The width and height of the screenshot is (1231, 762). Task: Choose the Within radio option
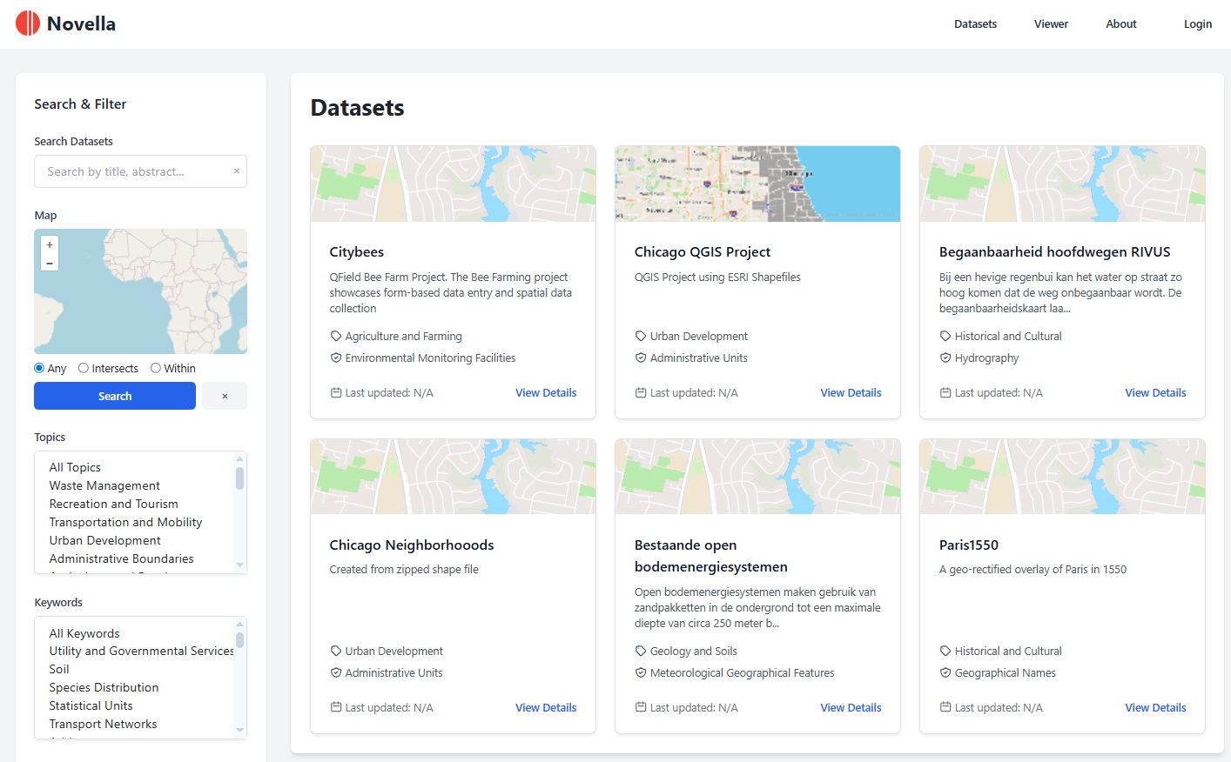click(x=156, y=368)
